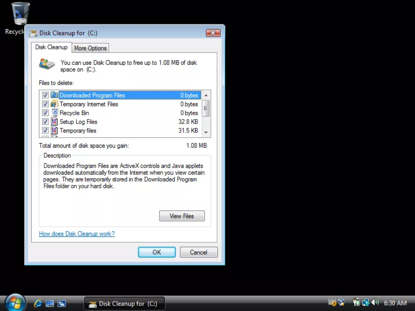Click the VirtualBox Guest Additions tray icon
This screenshot has height=311, width=415.
point(342,302)
